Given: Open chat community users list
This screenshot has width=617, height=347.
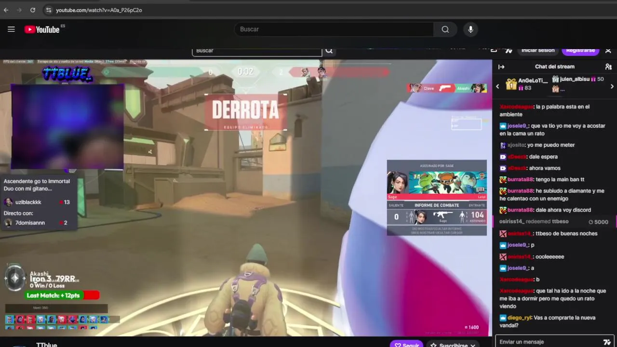Looking at the screenshot, I should tap(608, 67).
